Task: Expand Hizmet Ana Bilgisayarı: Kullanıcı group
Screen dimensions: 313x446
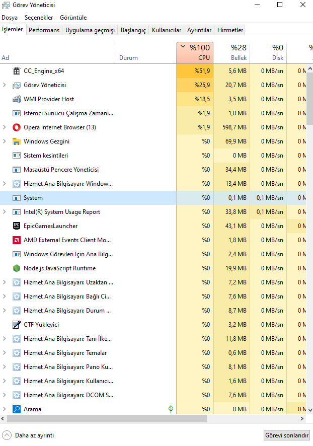Action: 4,381
